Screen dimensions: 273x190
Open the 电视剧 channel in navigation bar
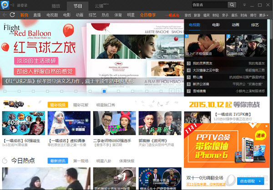(52, 15)
